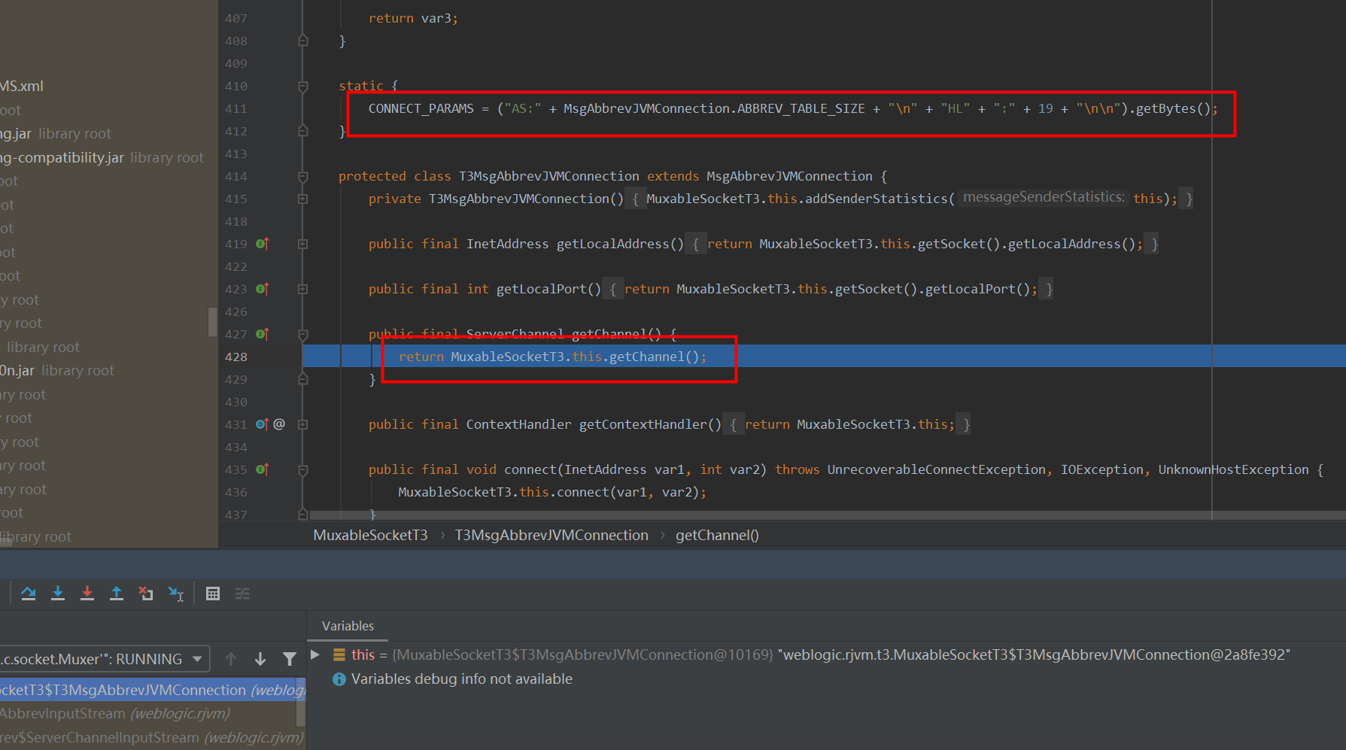
Task: Open the Evaluate Expression calculator icon
Action: click(x=213, y=594)
